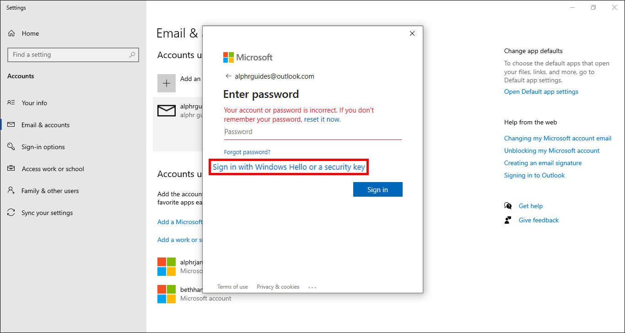The width and height of the screenshot is (625, 333).
Task: Click the plus icon to add an account
Action: click(x=167, y=83)
